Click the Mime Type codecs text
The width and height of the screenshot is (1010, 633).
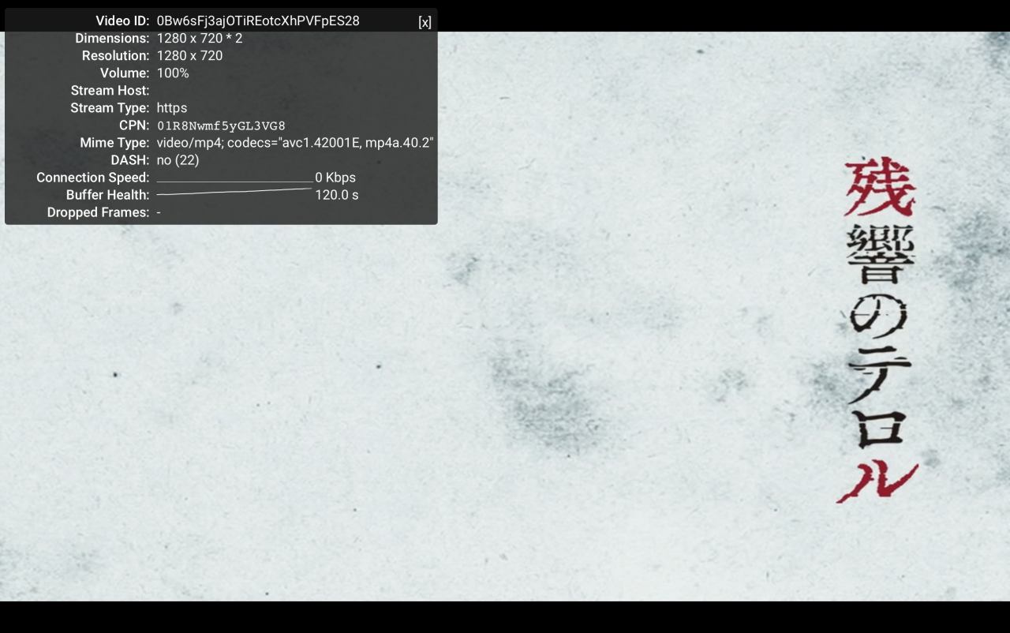pyautogui.click(x=294, y=143)
